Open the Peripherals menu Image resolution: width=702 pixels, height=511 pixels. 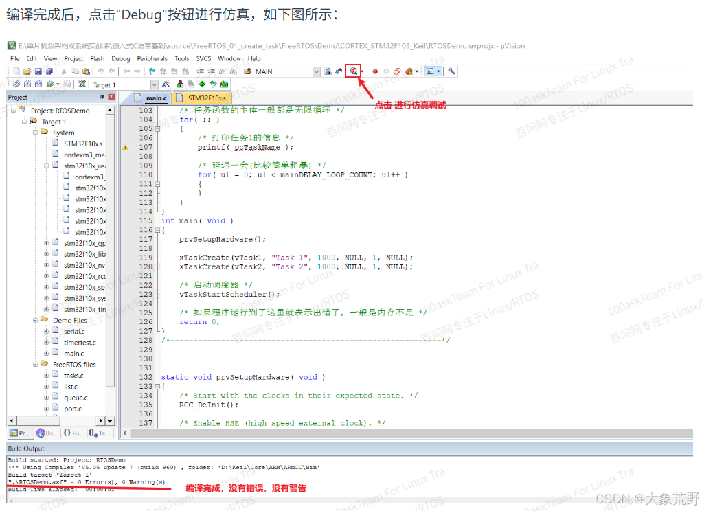(x=152, y=58)
